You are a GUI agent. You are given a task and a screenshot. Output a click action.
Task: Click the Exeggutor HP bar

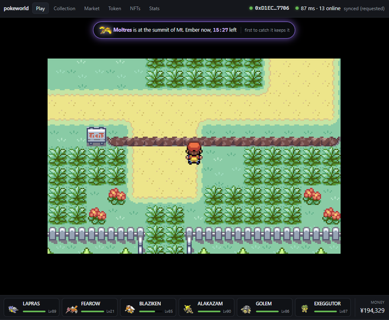pos(326,311)
